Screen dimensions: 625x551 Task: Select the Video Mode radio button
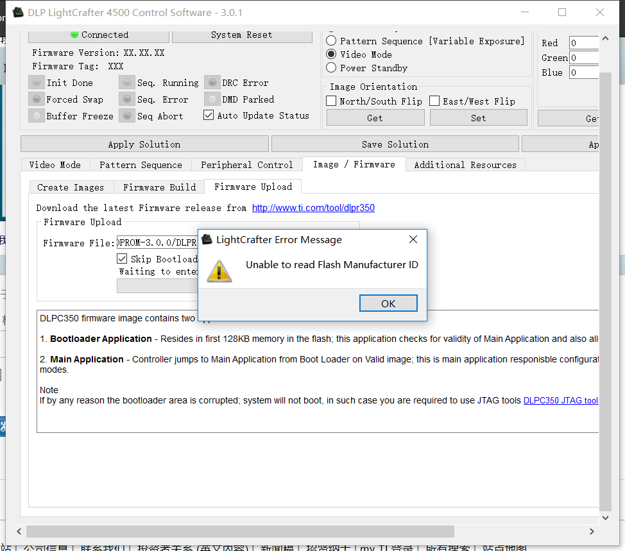pos(331,54)
